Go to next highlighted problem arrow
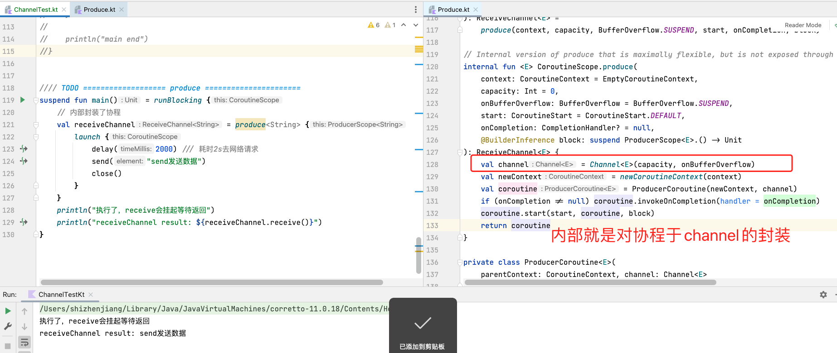This screenshot has width=837, height=353. 416,25
